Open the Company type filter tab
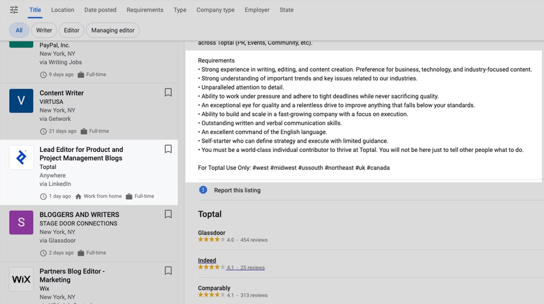The width and height of the screenshot is (544, 304). [215, 10]
